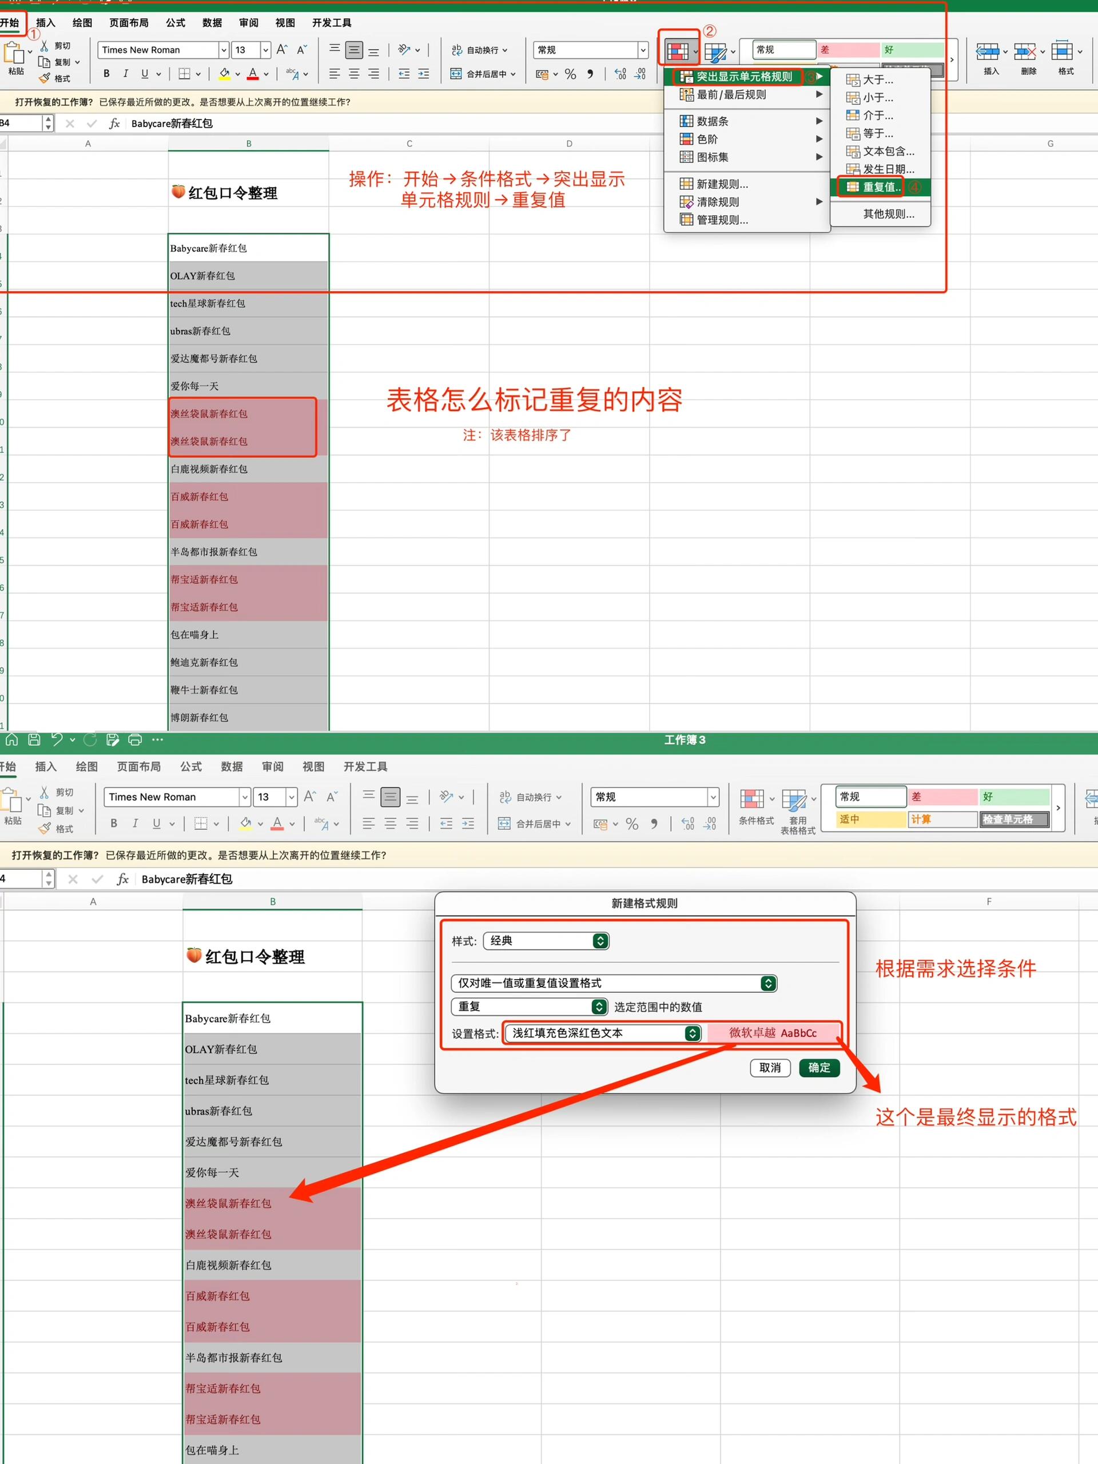Open the 设置格式 dropdown showing 浅红填充色深红色文本

[x=602, y=1032]
